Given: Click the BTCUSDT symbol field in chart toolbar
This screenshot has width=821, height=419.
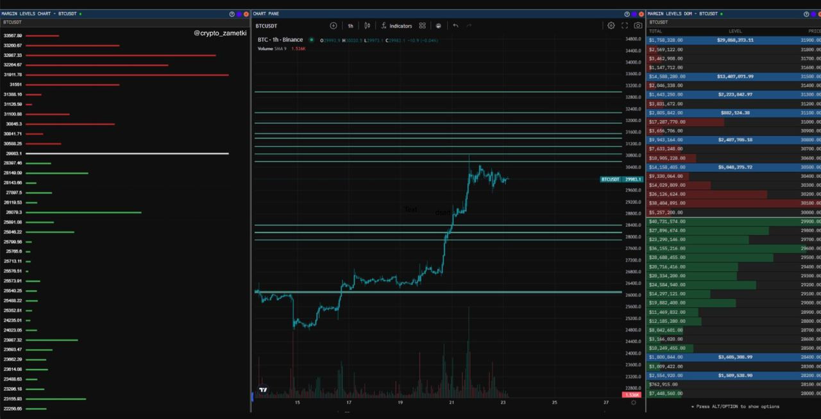Looking at the screenshot, I should click(x=266, y=26).
